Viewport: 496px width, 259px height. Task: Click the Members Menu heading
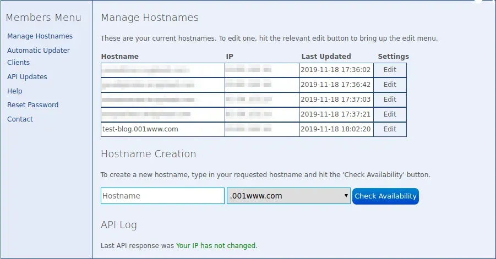pyautogui.click(x=43, y=18)
